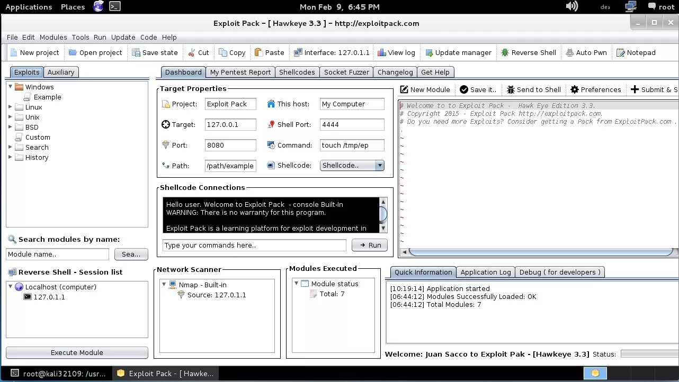This screenshot has width=679, height=382.
Task: Click the Submit plus icon
Action: [635, 89]
